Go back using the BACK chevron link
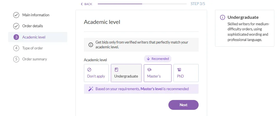 pyautogui.click(x=86, y=4)
